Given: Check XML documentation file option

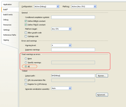Looking at the screenshot, I should pyautogui.click(x=26, y=80).
